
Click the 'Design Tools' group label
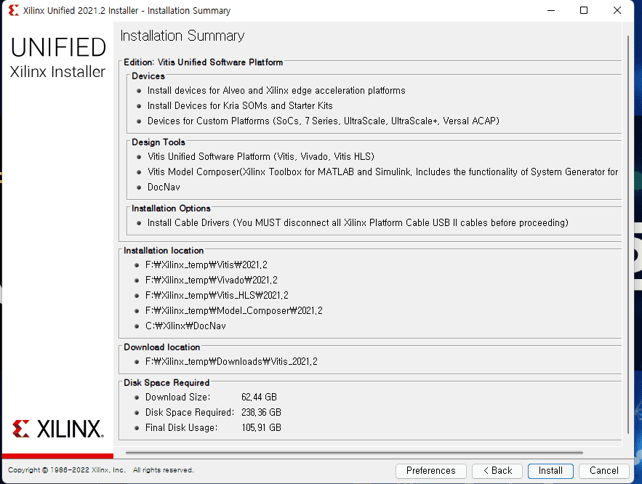[x=159, y=142]
